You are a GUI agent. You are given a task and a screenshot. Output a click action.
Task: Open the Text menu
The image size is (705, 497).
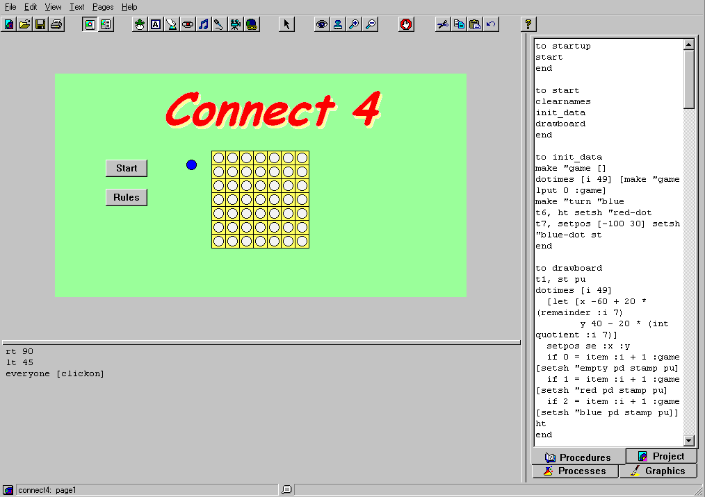click(77, 7)
